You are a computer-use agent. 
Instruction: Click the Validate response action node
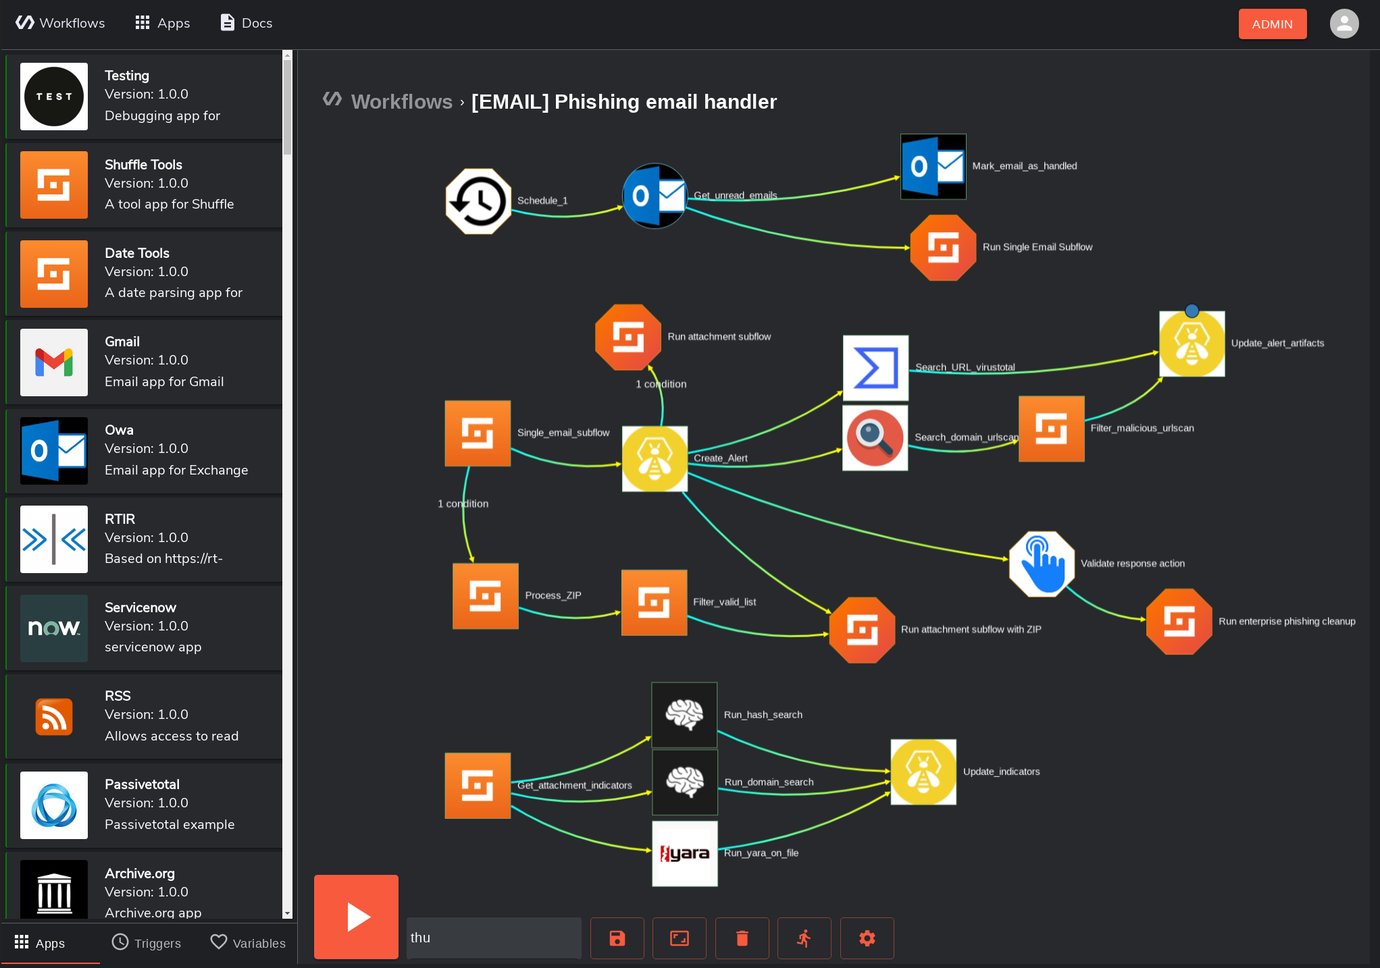pyautogui.click(x=1042, y=564)
